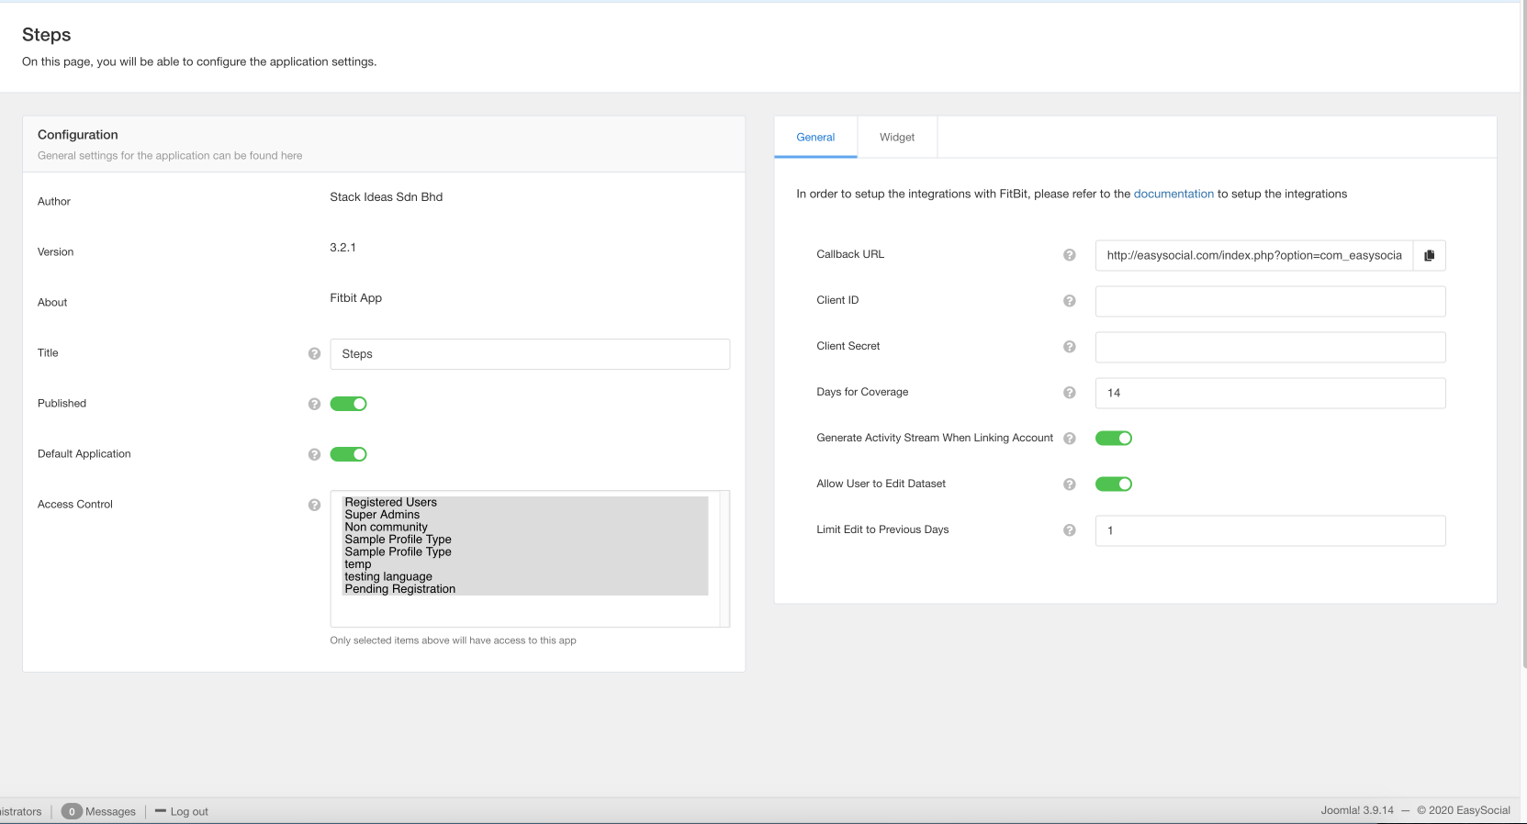Click the help icon next to Client ID
1527x824 pixels.
point(1069,301)
